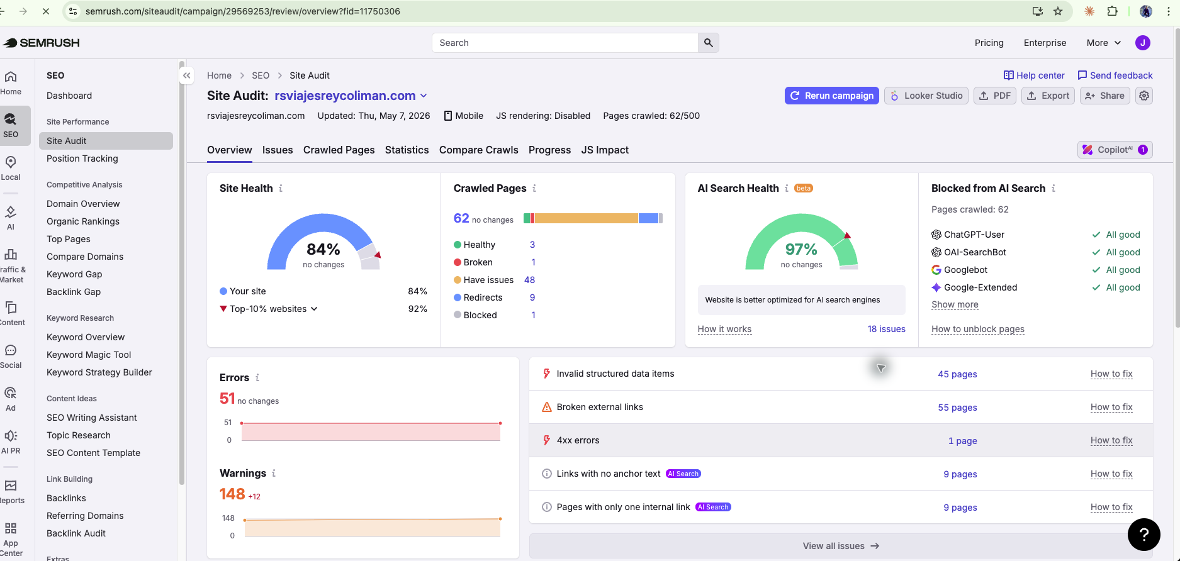Show more blocked AI bots
This screenshot has width=1180, height=561.
(x=955, y=304)
